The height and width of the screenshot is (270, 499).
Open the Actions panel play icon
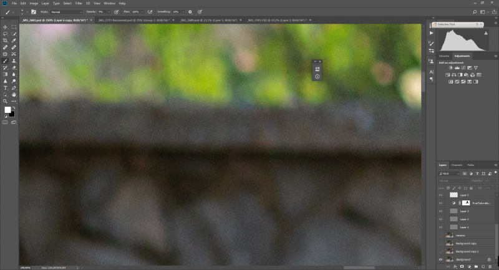(431, 33)
